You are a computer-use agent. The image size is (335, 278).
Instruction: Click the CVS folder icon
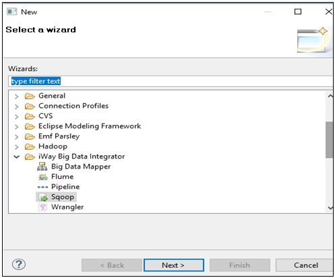tap(30, 116)
